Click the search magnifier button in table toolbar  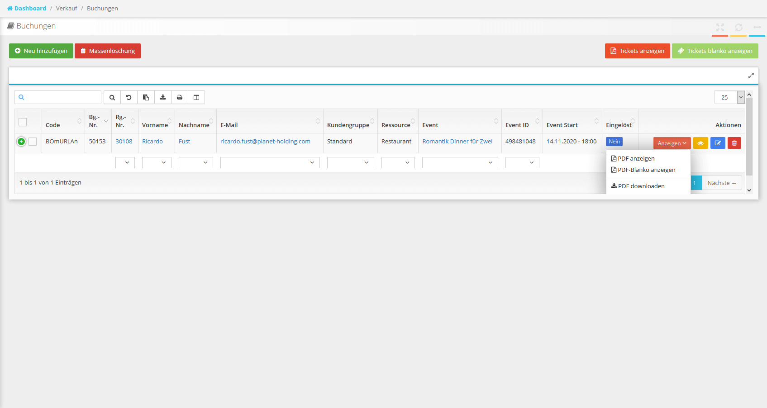112,97
